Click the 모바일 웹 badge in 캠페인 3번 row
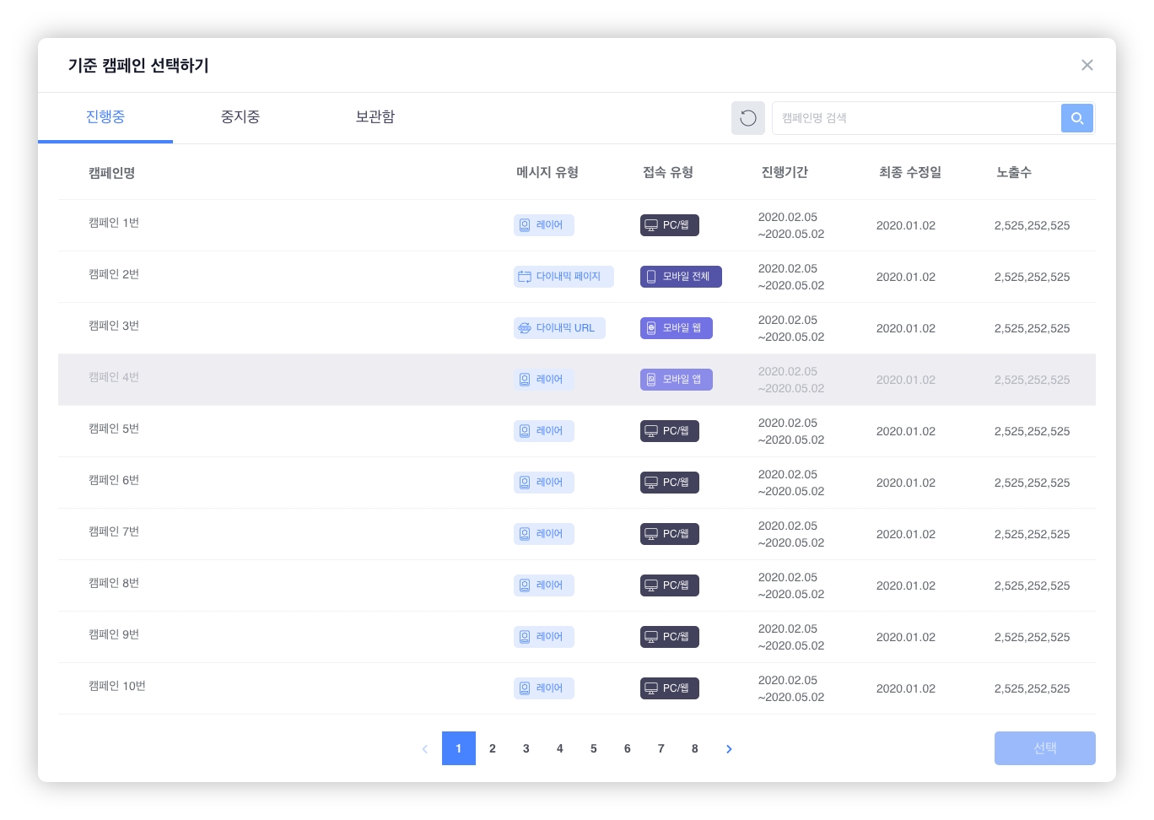The height and width of the screenshot is (820, 1154). 676,328
